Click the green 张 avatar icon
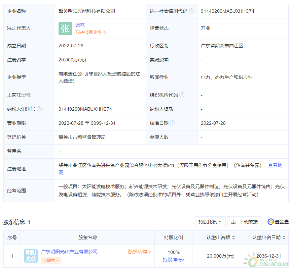This screenshot has height=269, width=290. tap(65, 29)
